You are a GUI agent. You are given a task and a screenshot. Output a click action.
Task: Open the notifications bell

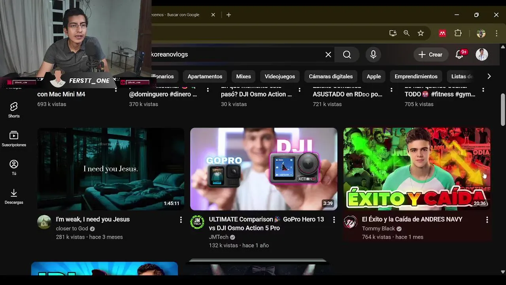(x=459, y=55)
